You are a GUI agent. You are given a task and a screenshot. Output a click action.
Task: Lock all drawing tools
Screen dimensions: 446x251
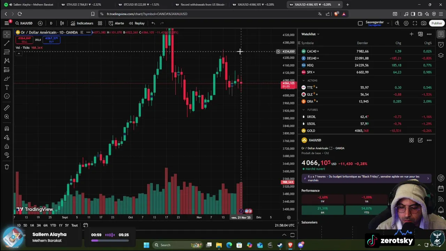pos(7,146)
